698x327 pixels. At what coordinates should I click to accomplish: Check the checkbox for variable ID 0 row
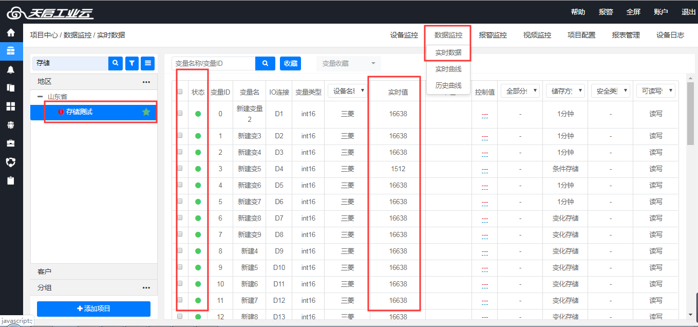(x=180, y=114)
